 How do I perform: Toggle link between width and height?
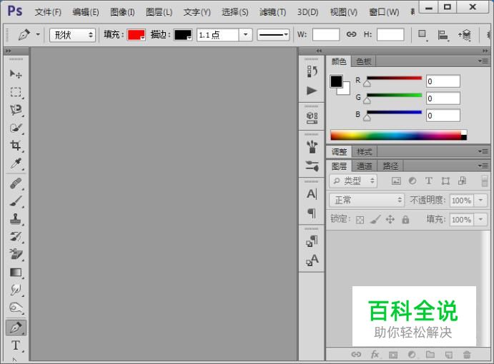351,34
